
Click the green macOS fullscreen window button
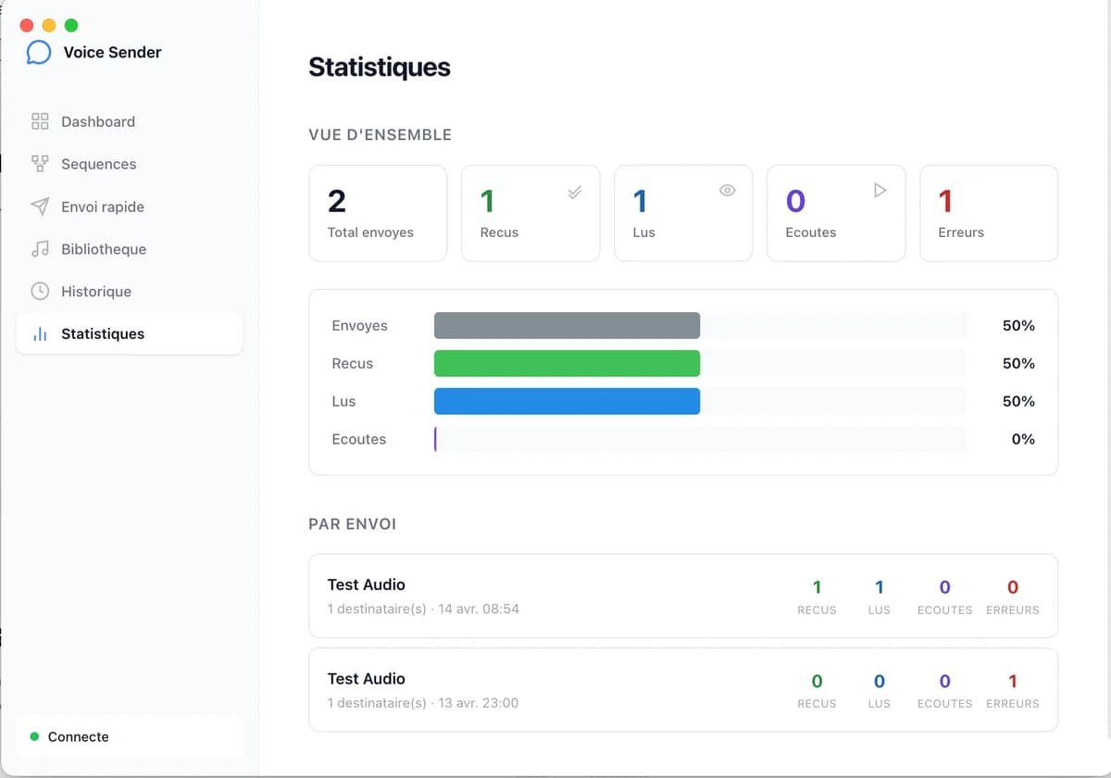71,26
